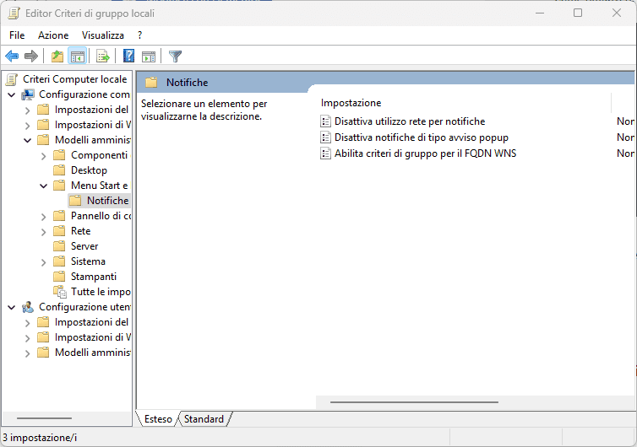Image resolution: width=637 pixels, height=447 pixels.
Task: Open the Help toolbar icon
Action: pyautogui.click(x=128, y=57)
